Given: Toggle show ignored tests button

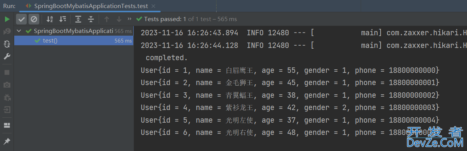Looking at the screenshot, I should [x=34, y=19].
